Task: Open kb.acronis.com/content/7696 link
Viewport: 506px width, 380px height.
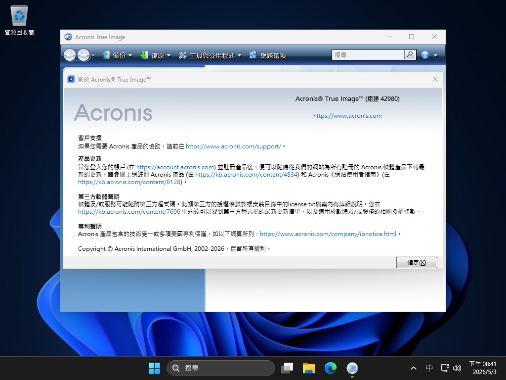Action: pyautogui.click(x=129, y=212)
